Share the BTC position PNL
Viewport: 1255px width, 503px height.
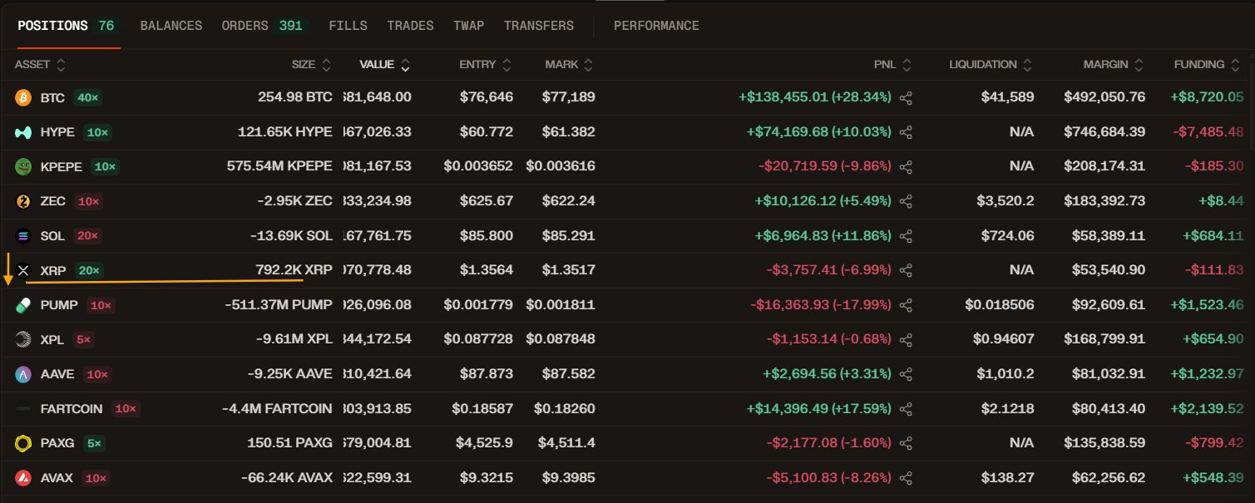(907, 98)
